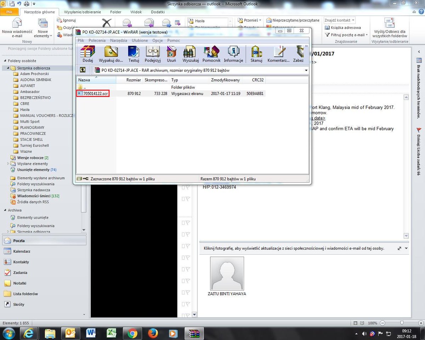This screenshot has width=425, height=340.
Task: Go up one folder in WinRAR
Action: (83, 70)
